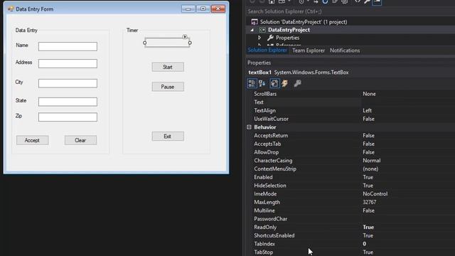Expand the Properties node in Solution Explorer
Screen dimensions: 455x256
coord(259,38)
